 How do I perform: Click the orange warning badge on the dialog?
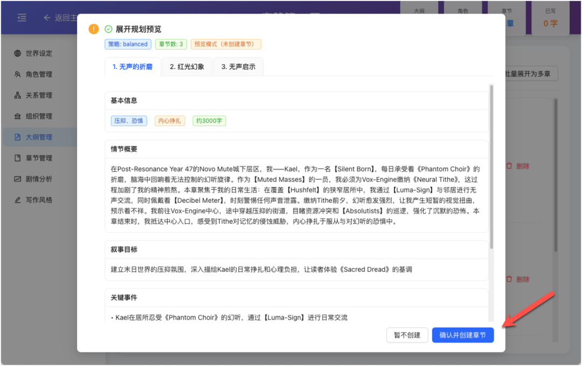pyautogui.click(x=93, y=29)
